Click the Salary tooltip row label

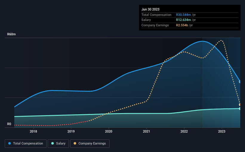click(146, 20)
